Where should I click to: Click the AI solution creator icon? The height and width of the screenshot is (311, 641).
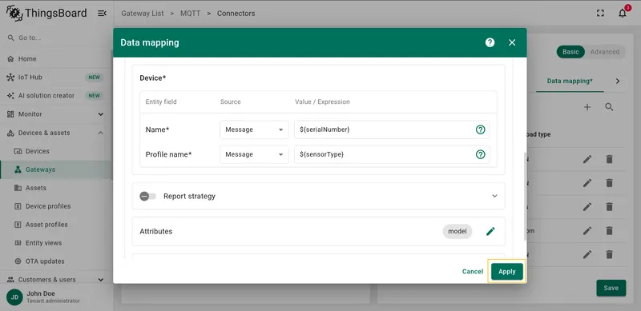(x=10, y=95)
